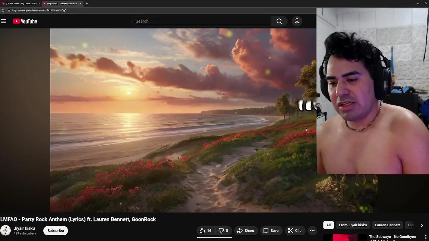Switch to The Game - My Life browser tab
429x241 pixels.
(x=21, y=3)
